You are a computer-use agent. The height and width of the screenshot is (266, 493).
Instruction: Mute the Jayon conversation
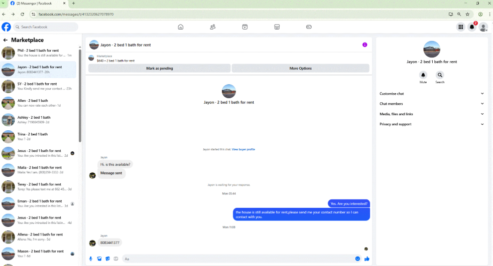(x=423, y=75)
